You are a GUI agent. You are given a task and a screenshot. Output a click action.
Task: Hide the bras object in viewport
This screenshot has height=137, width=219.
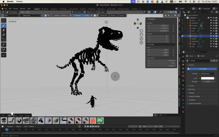[x=214, y=20]
